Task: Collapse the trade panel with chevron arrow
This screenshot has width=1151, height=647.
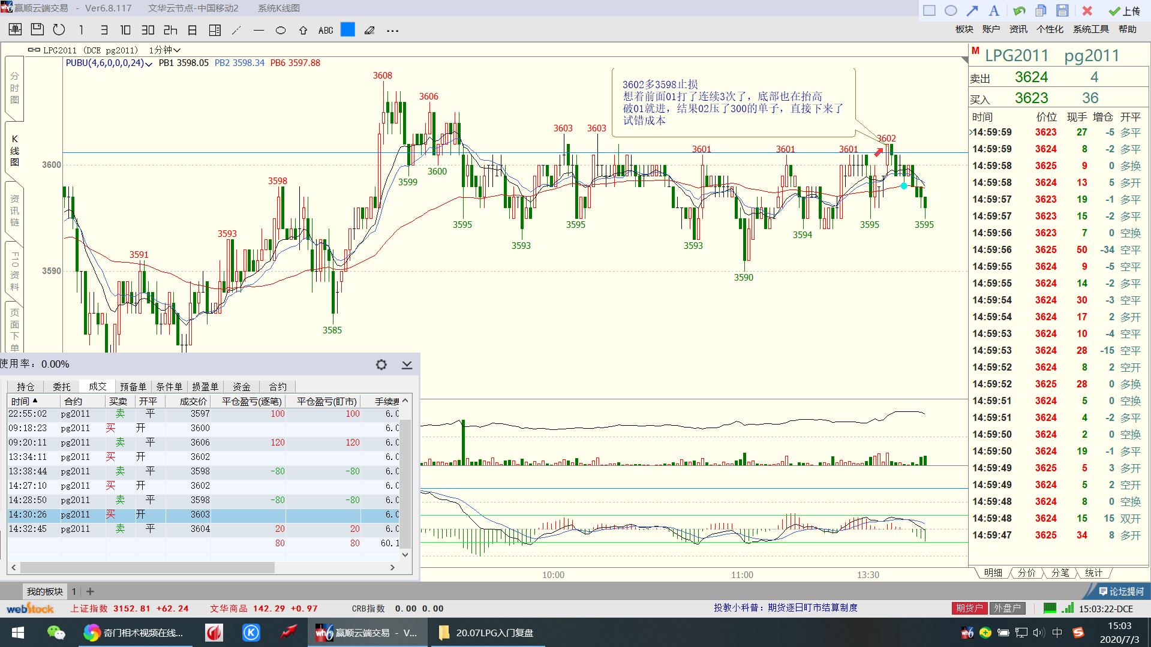Action: pyautogui.click(x=407, y=364)
